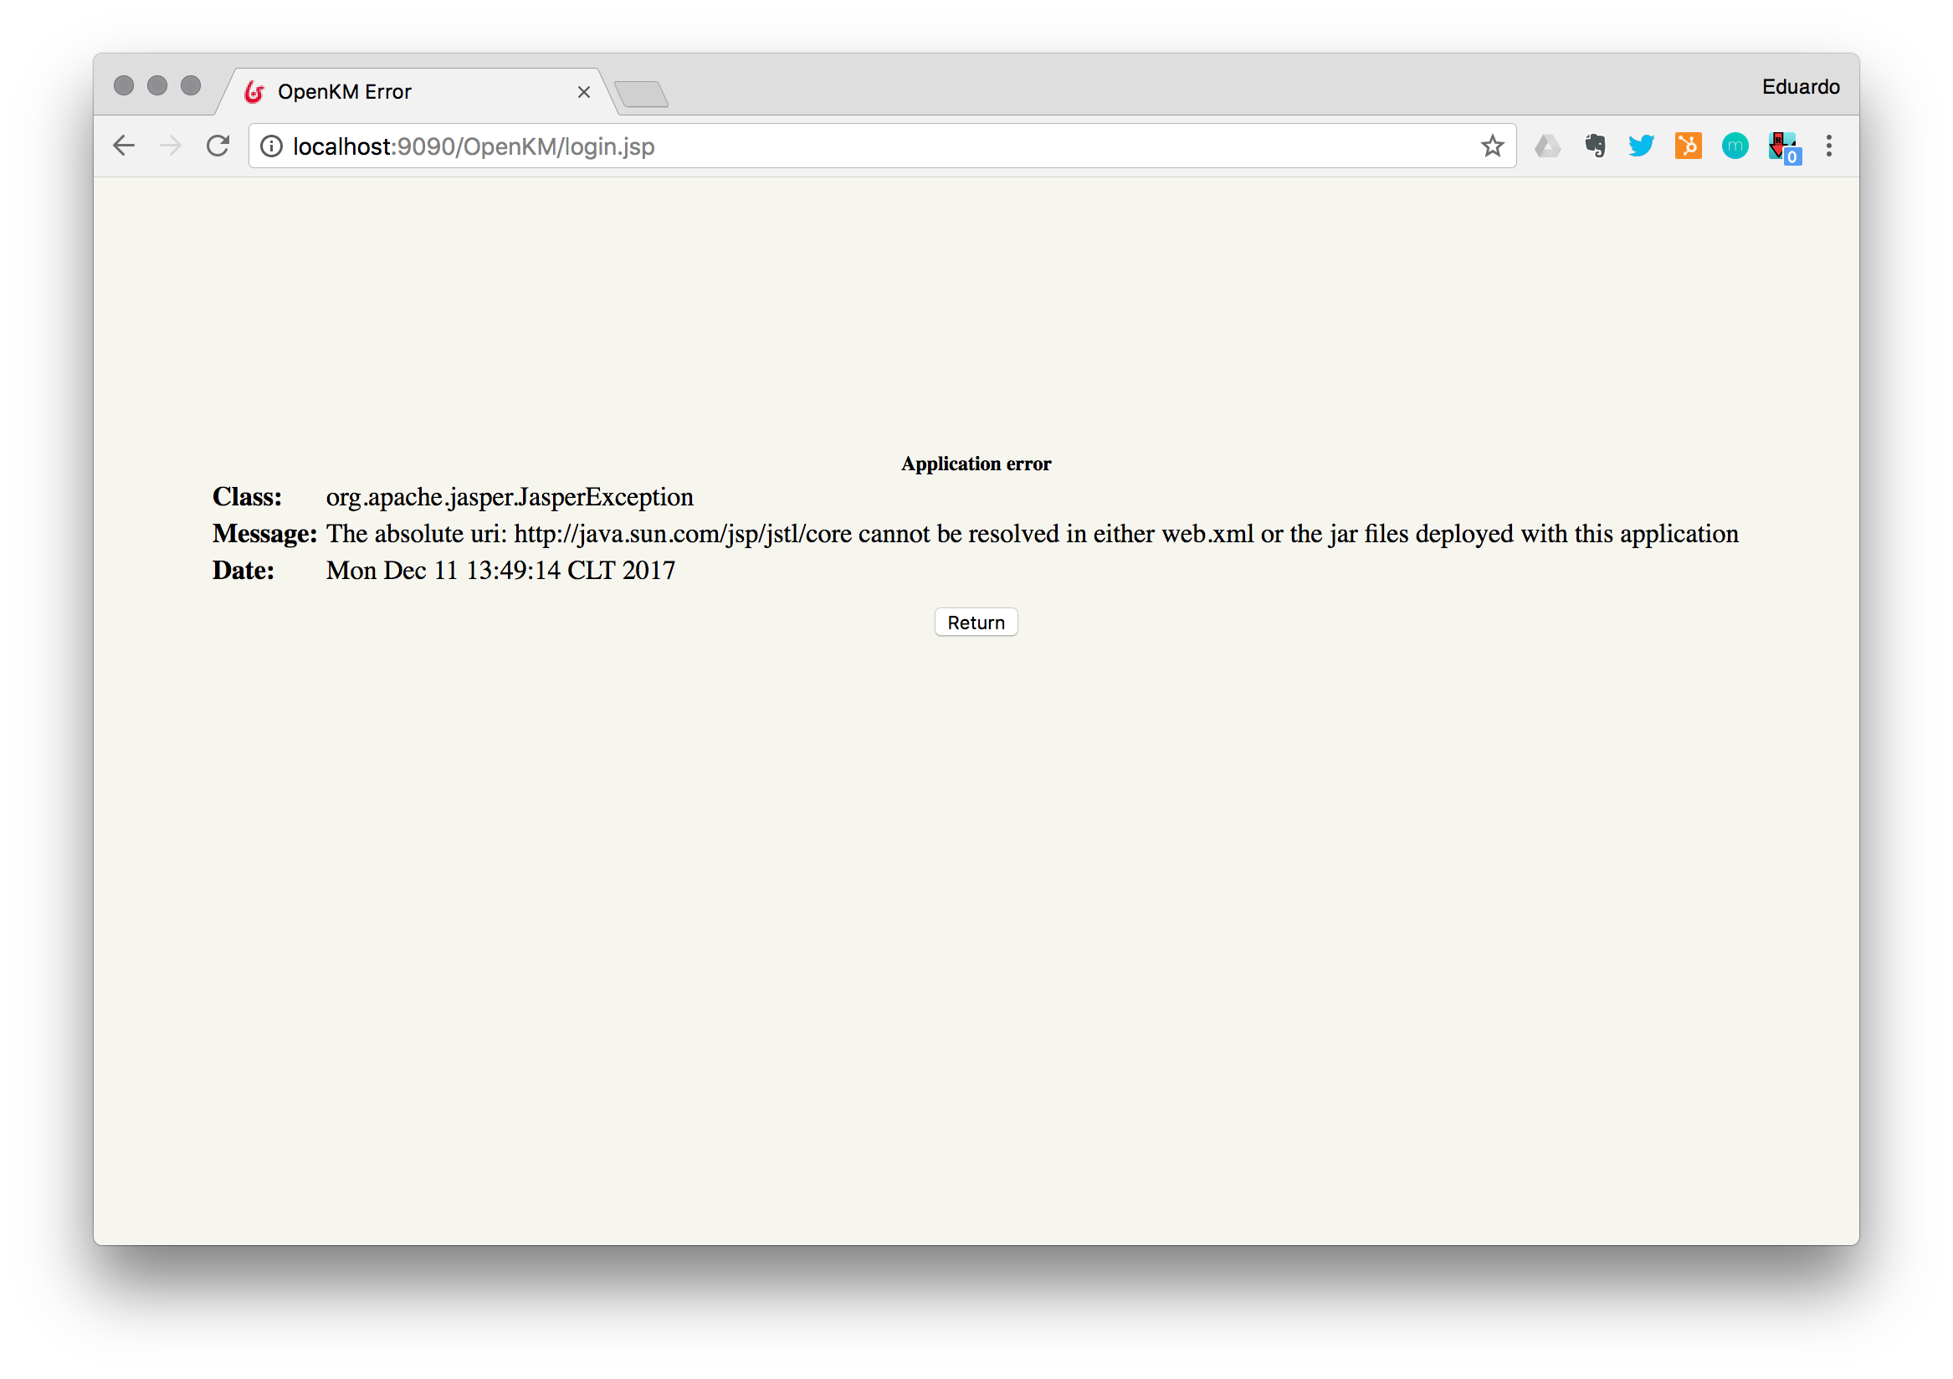Click the JSTL core uri error message
1953x1379 pixels.
pyautogui.click(x=1032, y=533)
